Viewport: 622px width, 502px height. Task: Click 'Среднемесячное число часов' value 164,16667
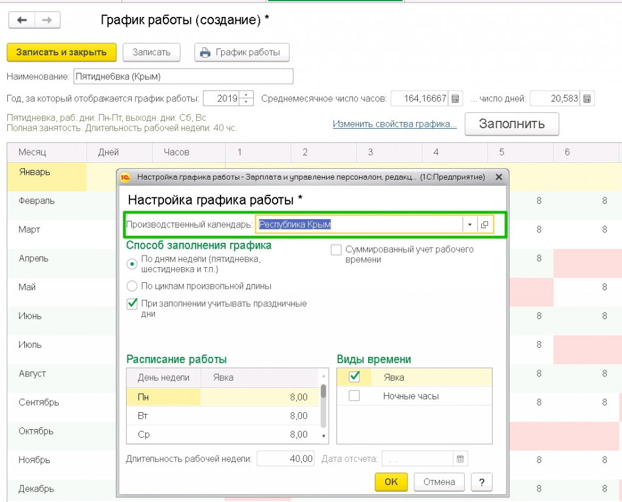click(x=420, y=99)
